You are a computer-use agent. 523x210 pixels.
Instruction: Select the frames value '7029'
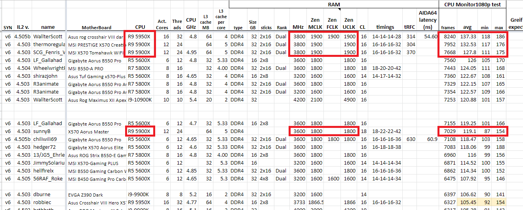449,131
